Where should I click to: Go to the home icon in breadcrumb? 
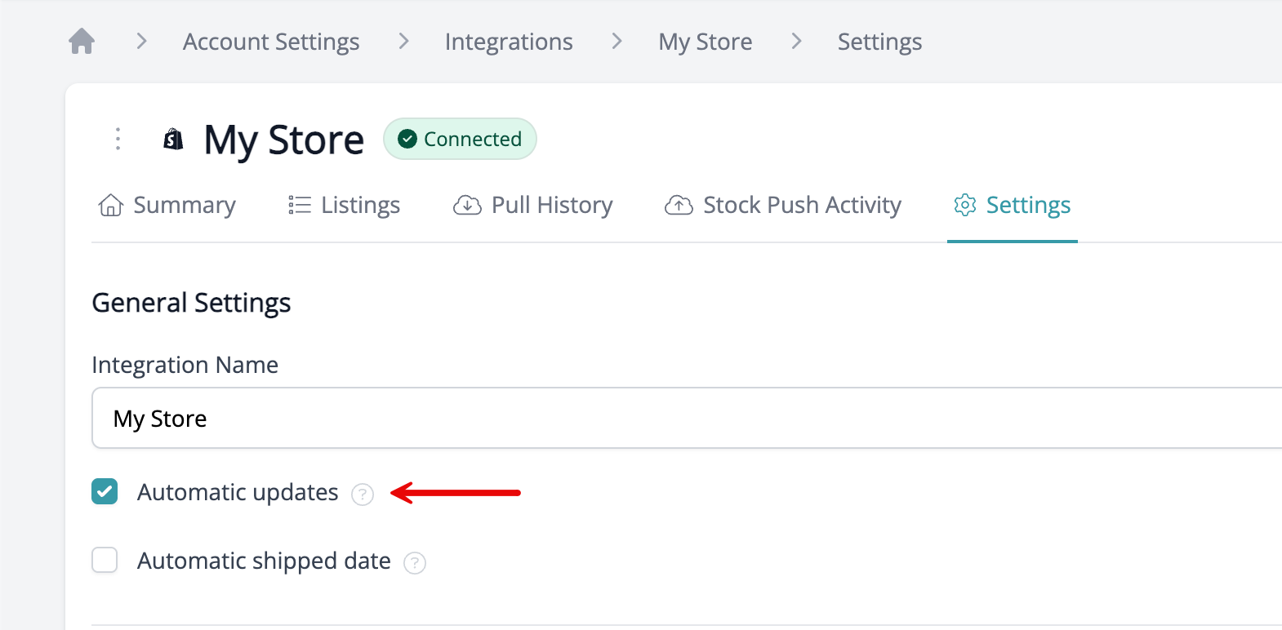click(x=82, y=41)
